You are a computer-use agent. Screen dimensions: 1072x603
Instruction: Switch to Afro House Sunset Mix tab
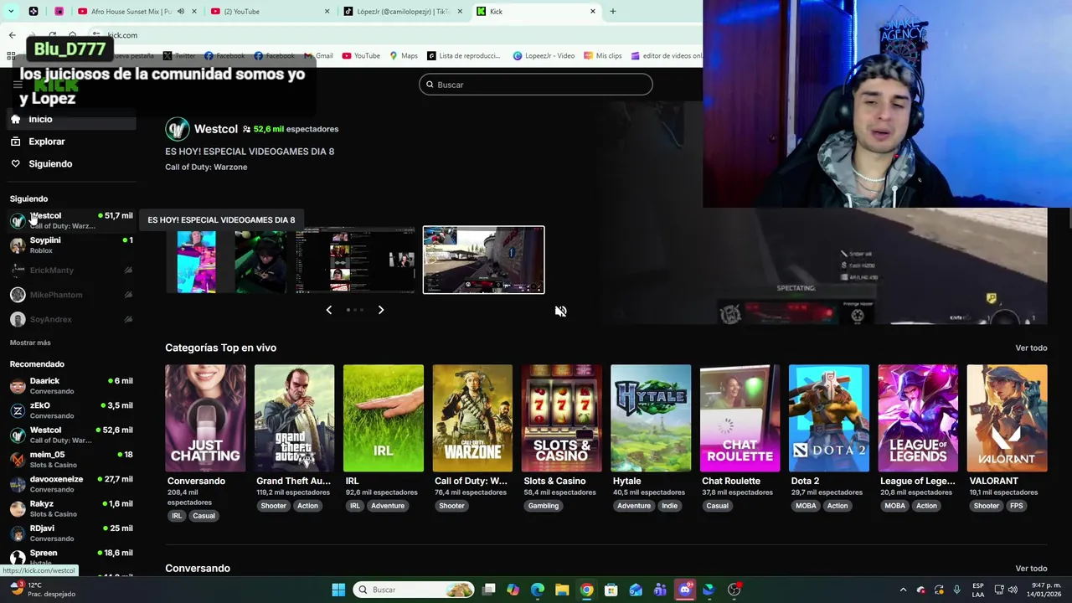pyautogui.click(x=130, y=12)
